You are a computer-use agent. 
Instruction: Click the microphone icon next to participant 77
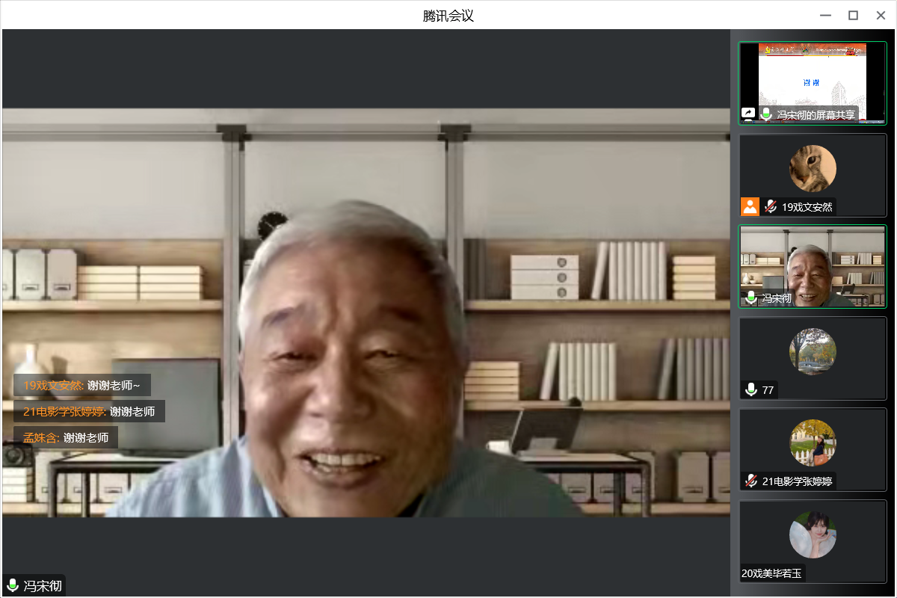click(751, 389)
